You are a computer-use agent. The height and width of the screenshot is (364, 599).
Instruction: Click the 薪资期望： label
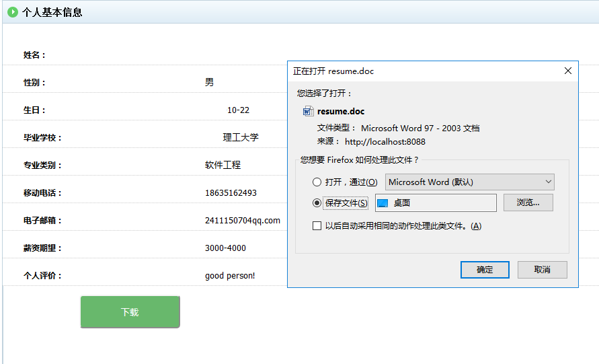pos(42,248)
